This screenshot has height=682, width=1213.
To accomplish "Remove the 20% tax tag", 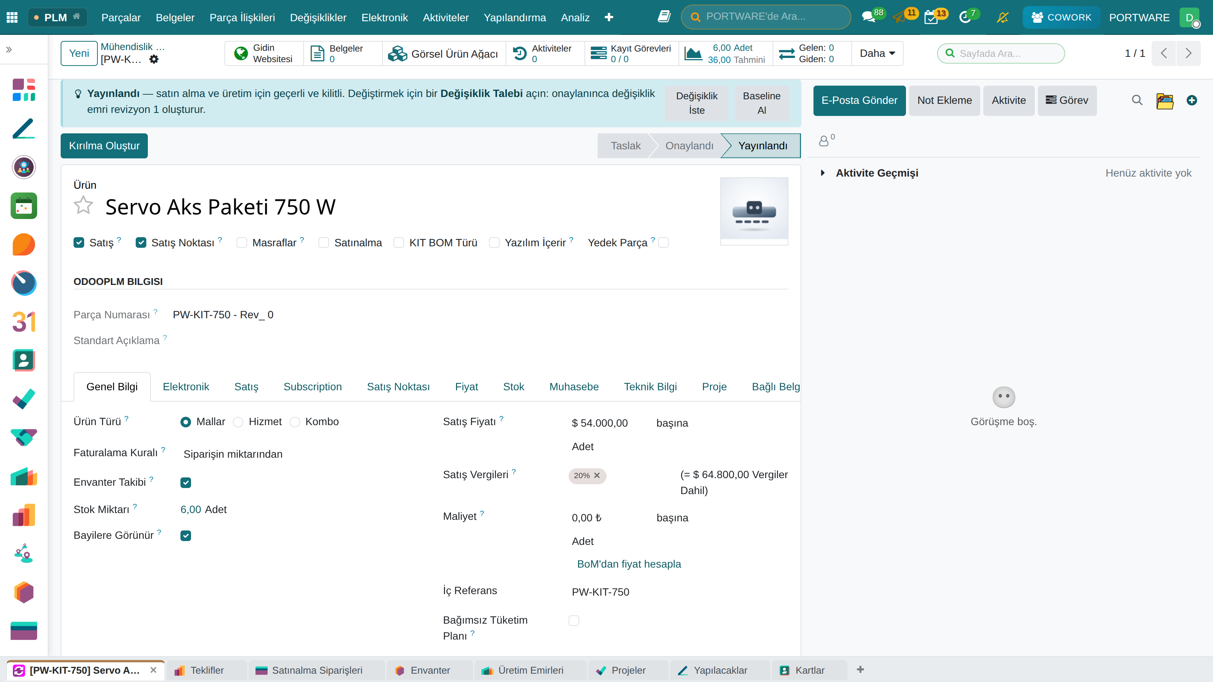I will [x=597, y=476].
